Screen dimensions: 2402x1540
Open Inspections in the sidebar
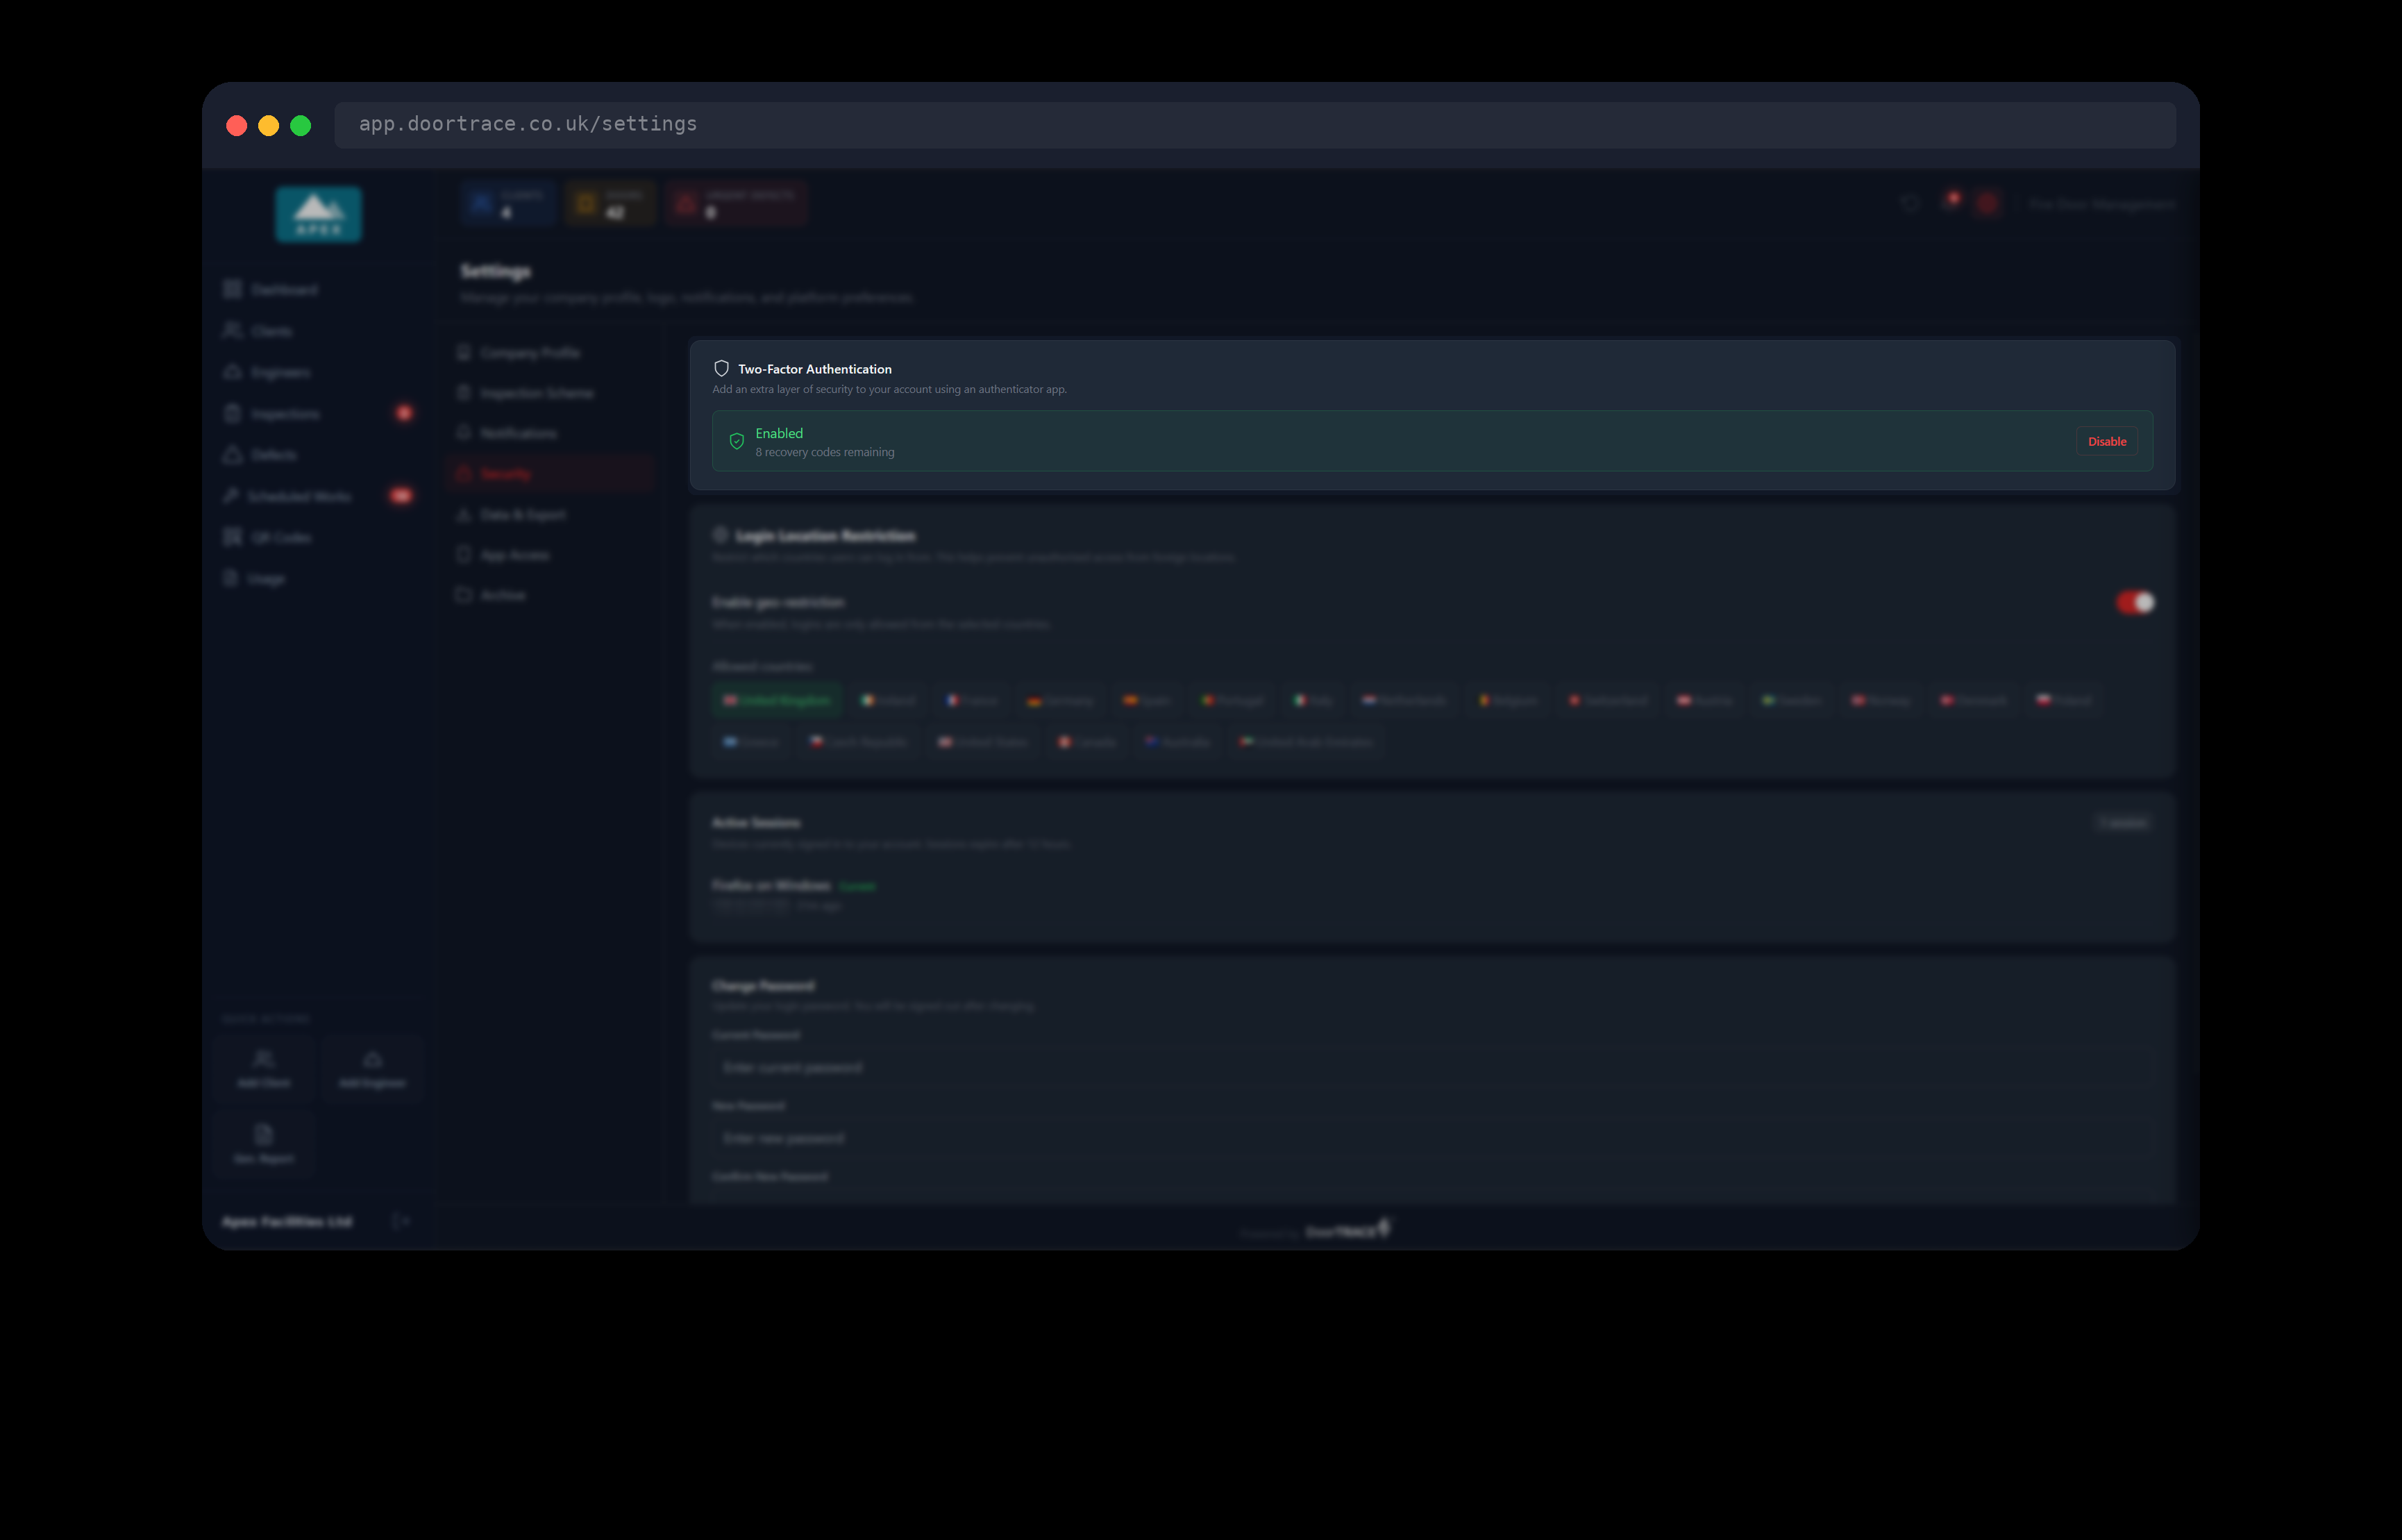318,413
